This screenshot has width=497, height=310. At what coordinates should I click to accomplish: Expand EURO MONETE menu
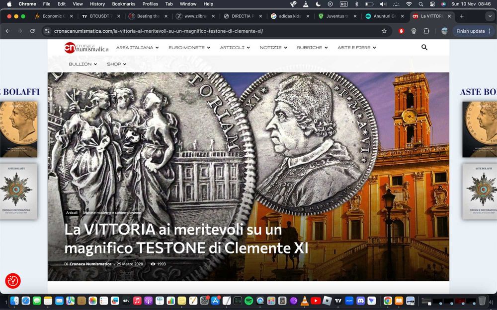189,48
